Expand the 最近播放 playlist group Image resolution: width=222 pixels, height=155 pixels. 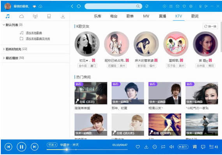click(4, 58)
